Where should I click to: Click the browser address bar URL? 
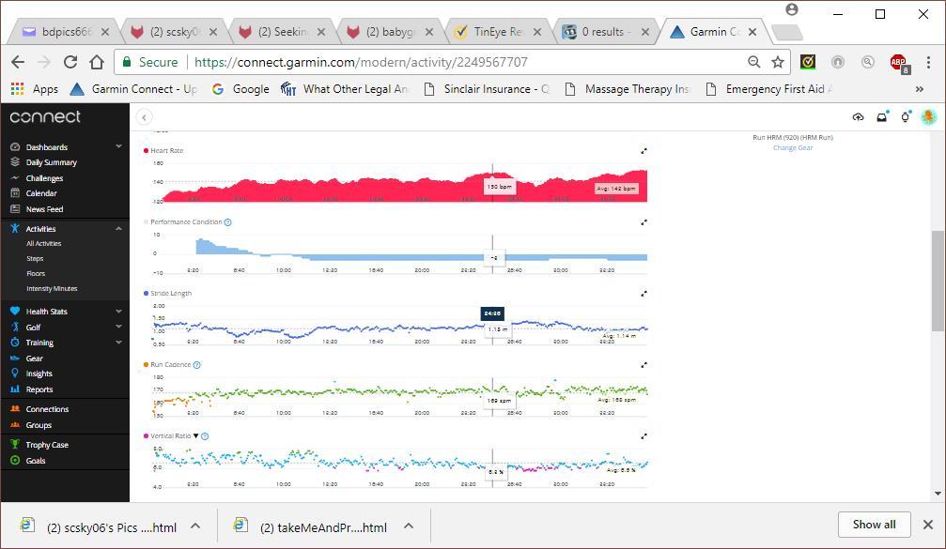361,62
